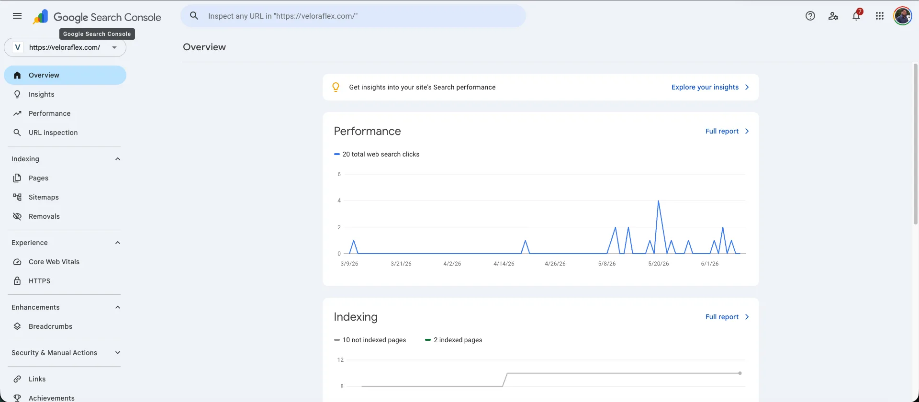The image size is (919, 402).
Task: Click Explore your insights link
Action: click(x=705, y=87)
